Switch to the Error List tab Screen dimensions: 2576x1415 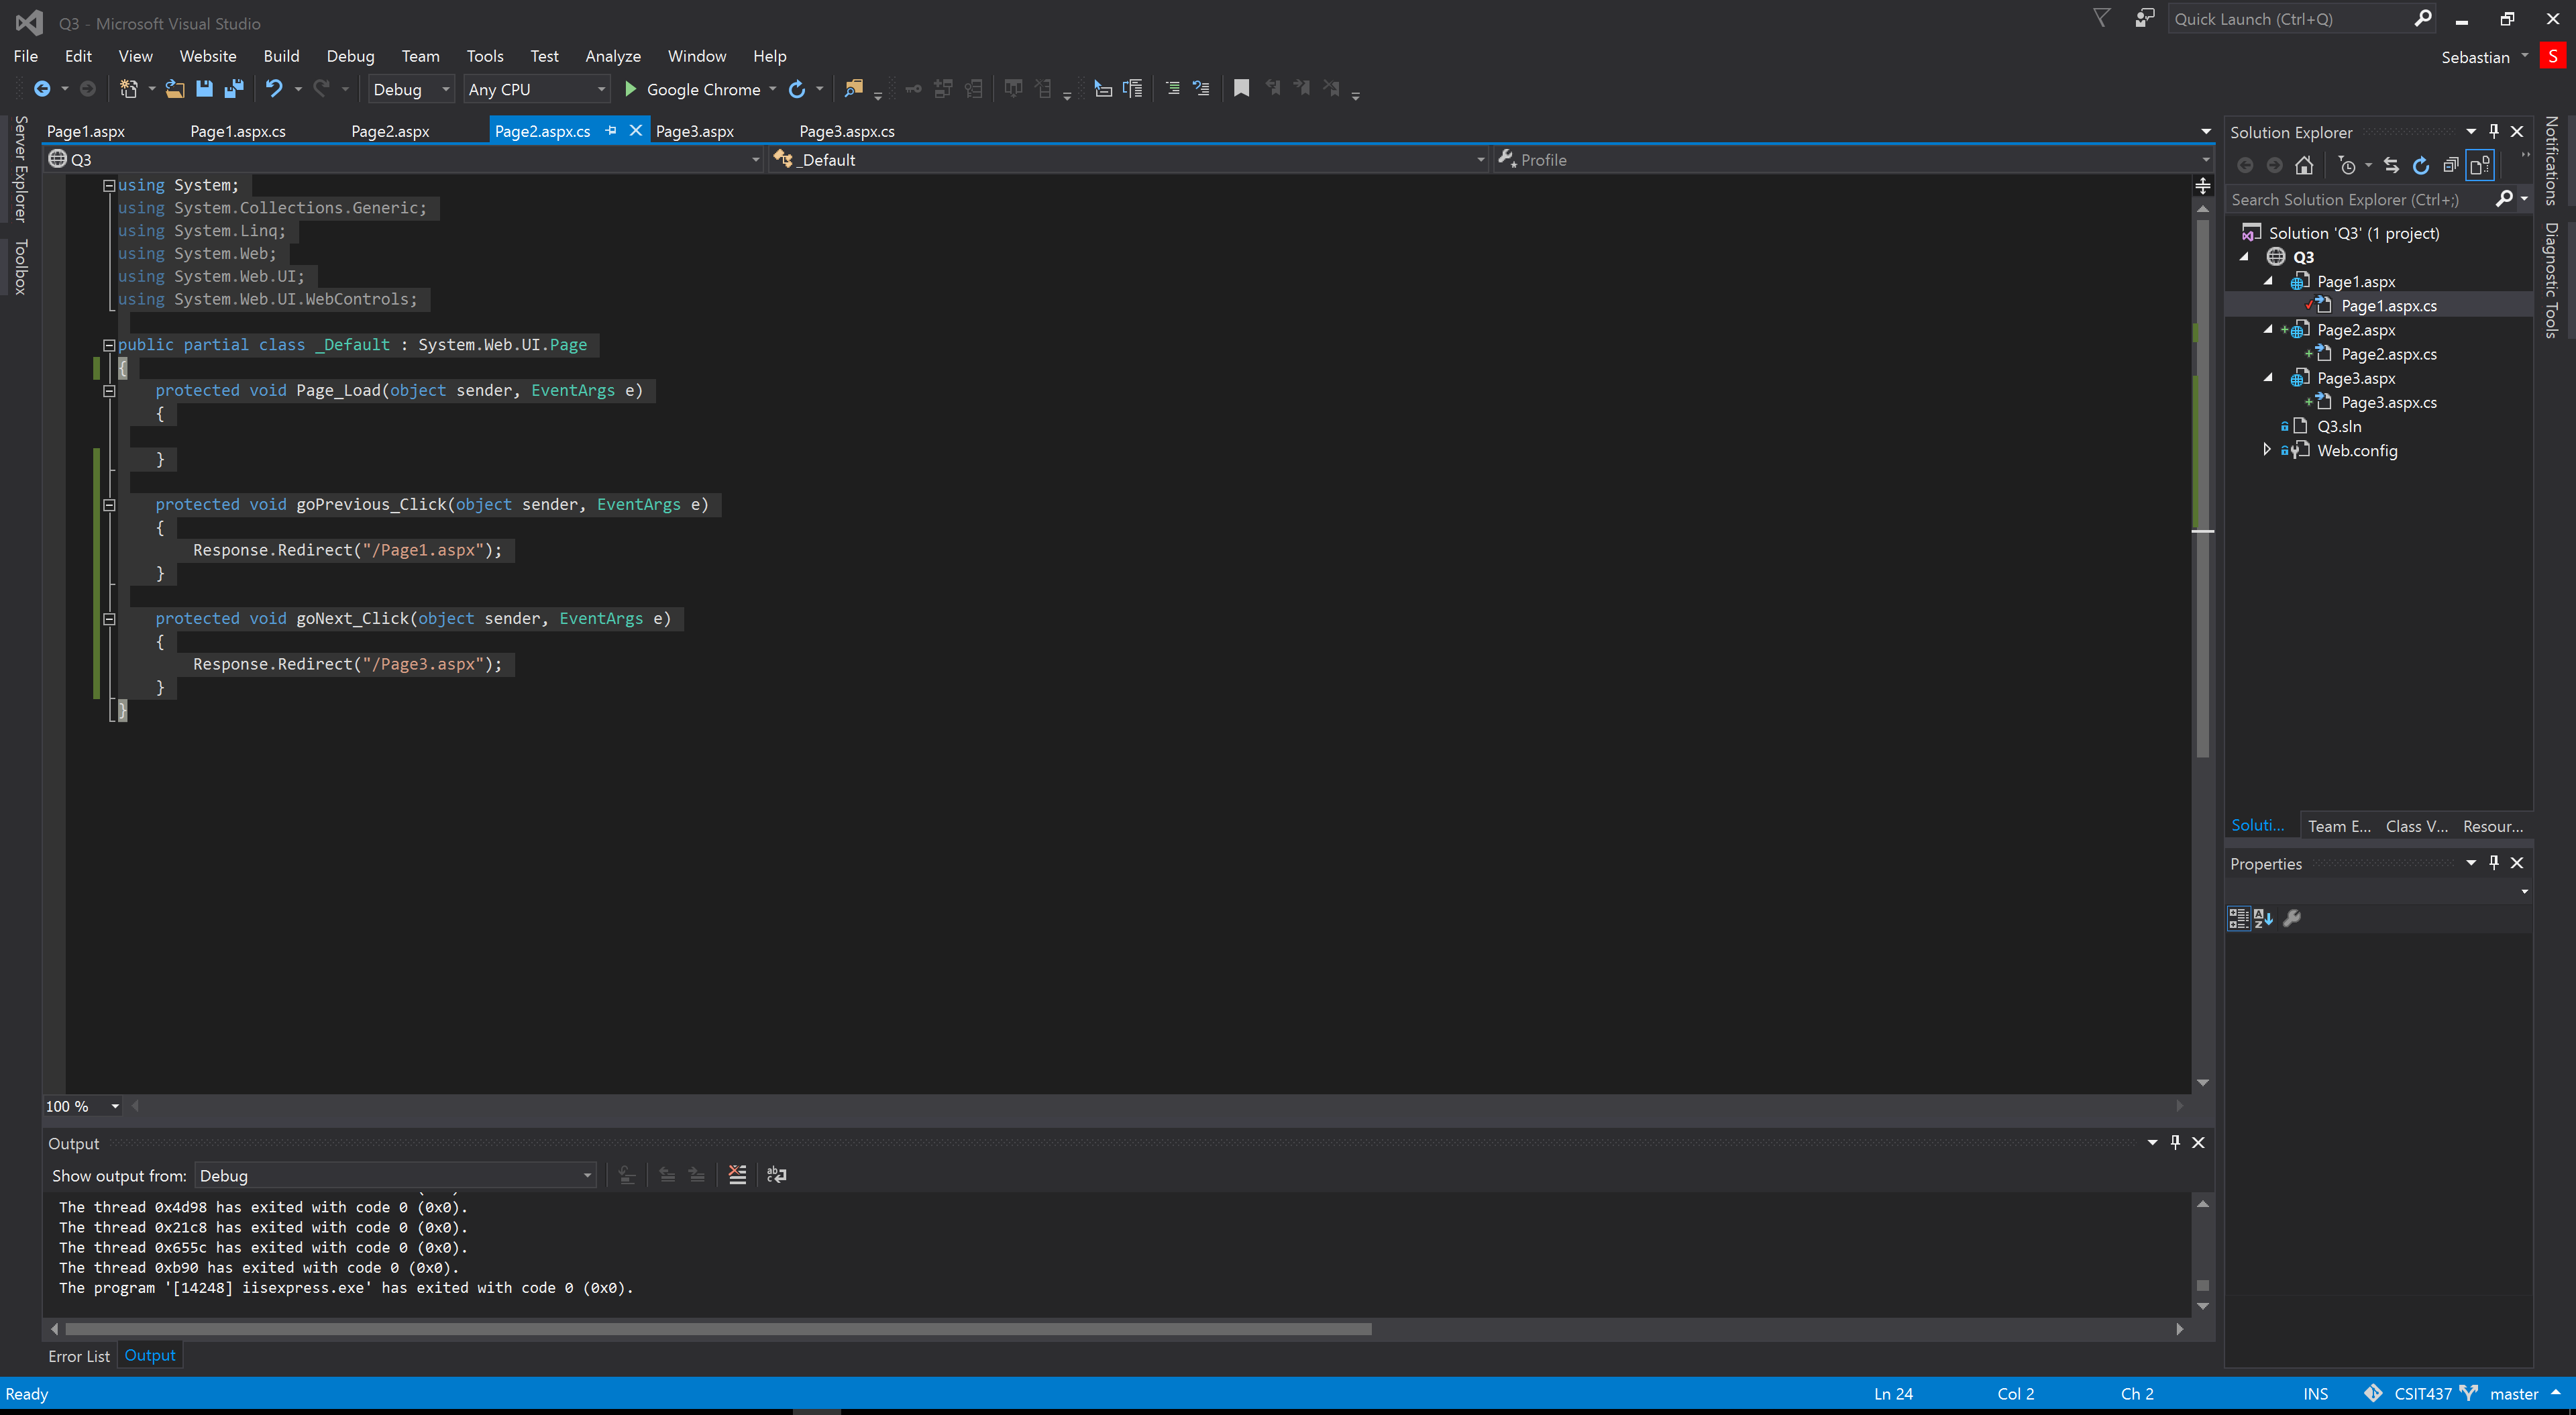point(79,1356)
